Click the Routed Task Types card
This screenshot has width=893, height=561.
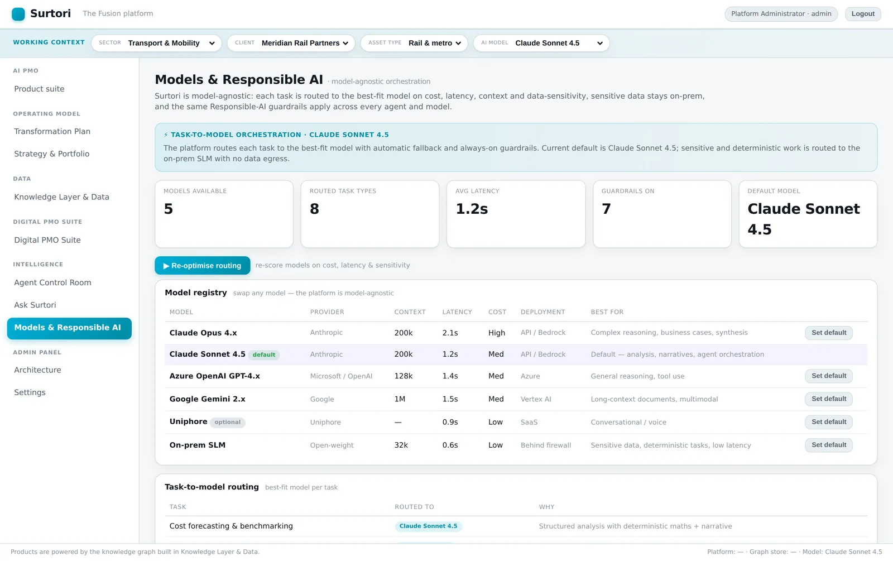tap(370, 214)
